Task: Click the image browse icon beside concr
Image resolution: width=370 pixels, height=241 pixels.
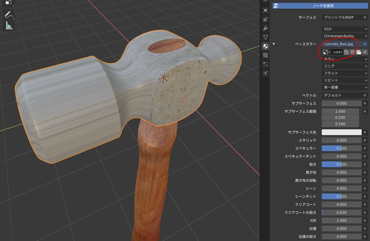Action: (326, 52)
